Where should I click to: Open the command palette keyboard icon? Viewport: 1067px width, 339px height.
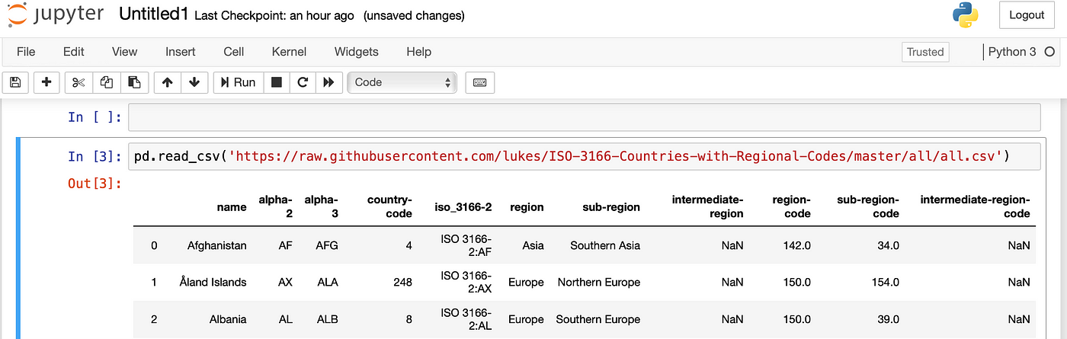(480, 82)
